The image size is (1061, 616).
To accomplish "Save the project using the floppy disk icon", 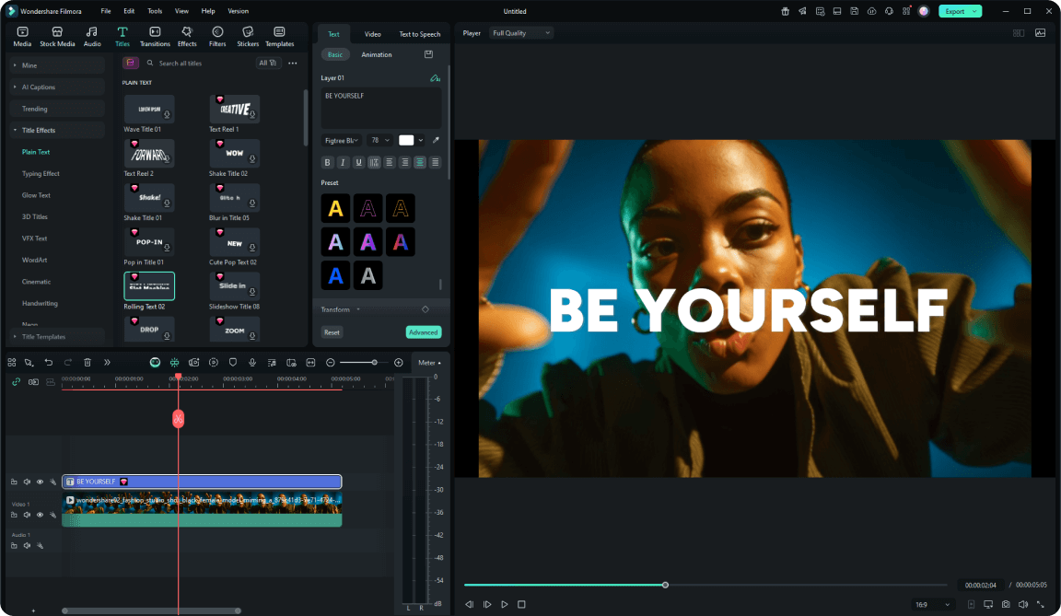I will (855, 11).
